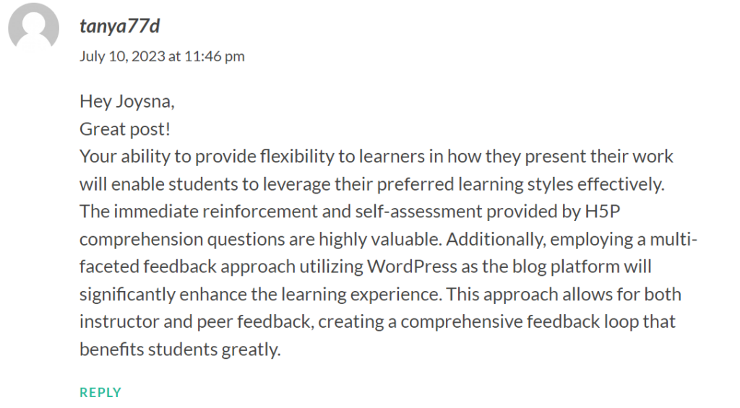Click the phrase 'benefits students greatly.'
The height and width of the screenshot is (408, 740).
click(180, 350)
